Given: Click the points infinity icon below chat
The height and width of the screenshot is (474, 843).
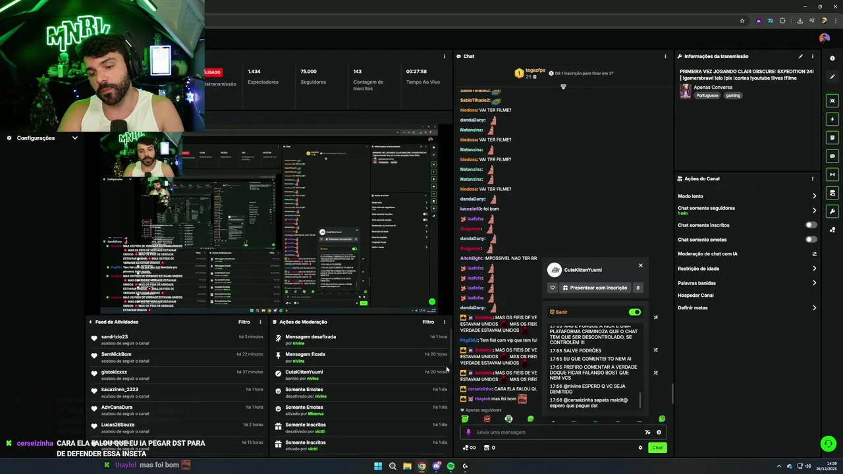Looking at the screenshot, I should coord(470,448).
